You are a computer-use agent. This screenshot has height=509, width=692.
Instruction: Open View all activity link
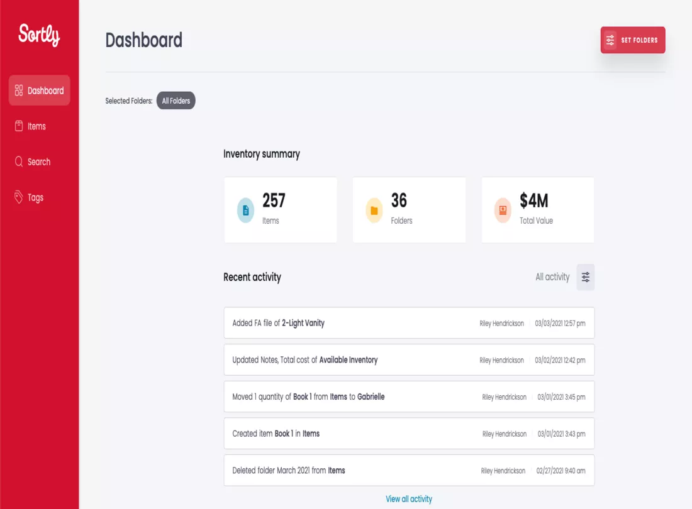[409, 498]
